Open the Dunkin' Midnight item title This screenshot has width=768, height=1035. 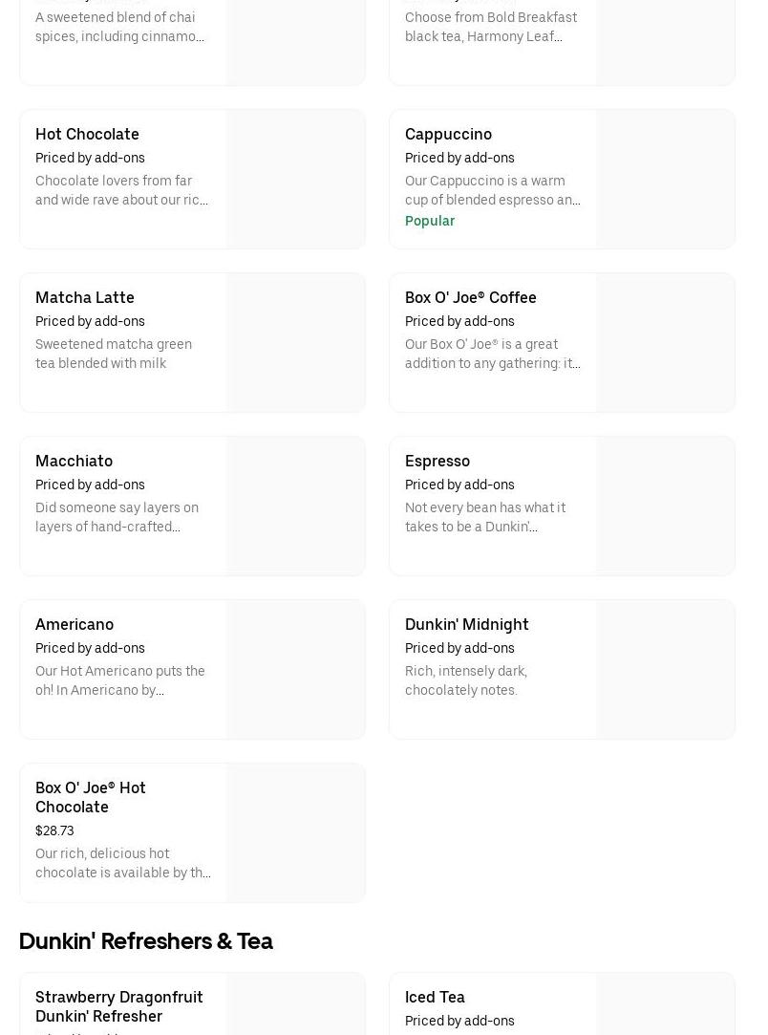pyautogui.click(x=466, y=624)
